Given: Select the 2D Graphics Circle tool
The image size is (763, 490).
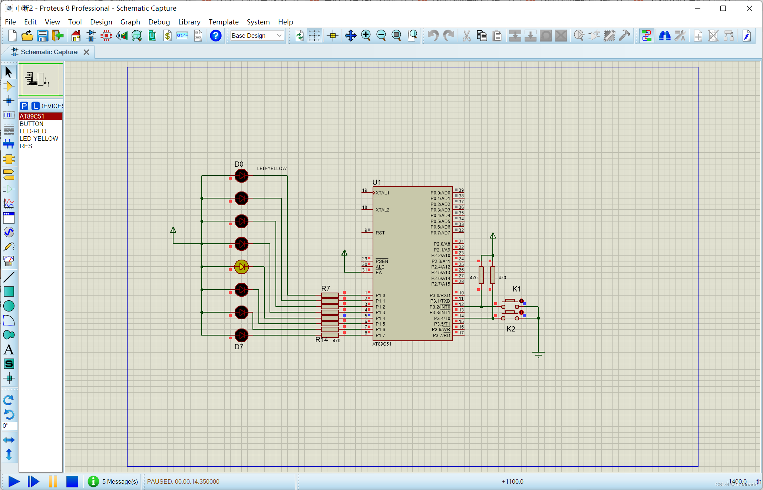Looking at the screenshot, I should (9, 306).
